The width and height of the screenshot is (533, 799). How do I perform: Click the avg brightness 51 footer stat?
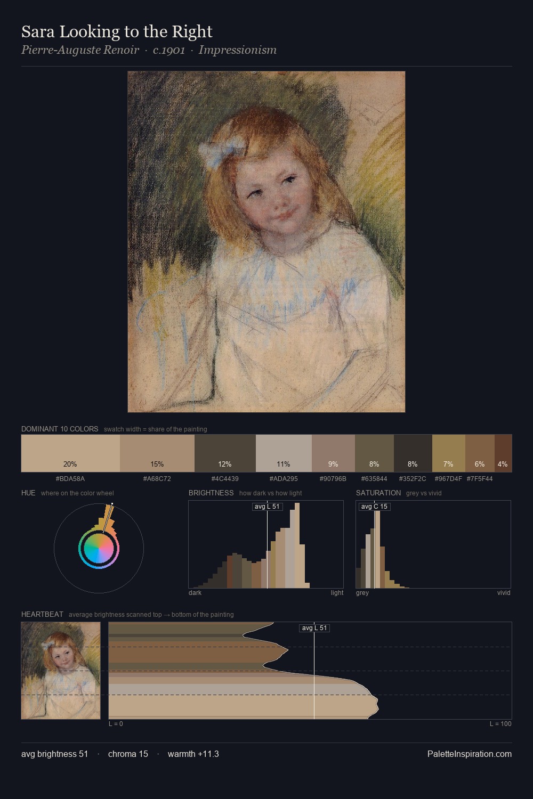[55, 754]
